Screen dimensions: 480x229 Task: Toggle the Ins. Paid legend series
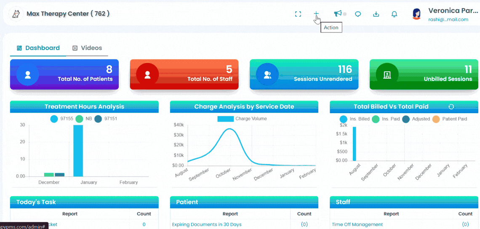click(x=386, y=119)
